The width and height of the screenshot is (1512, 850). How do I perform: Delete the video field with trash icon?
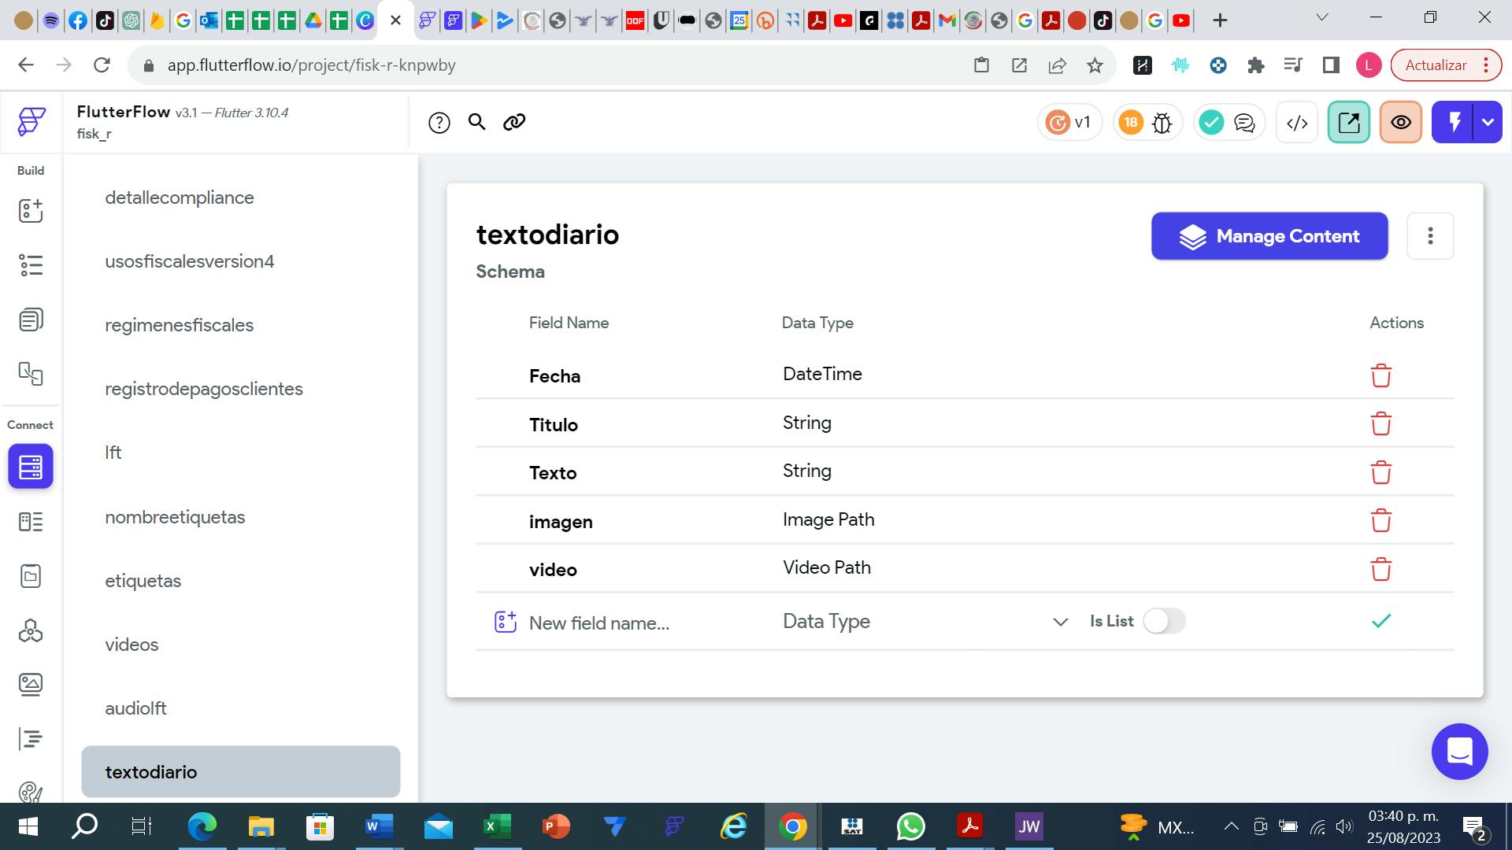pos(1380,569)
